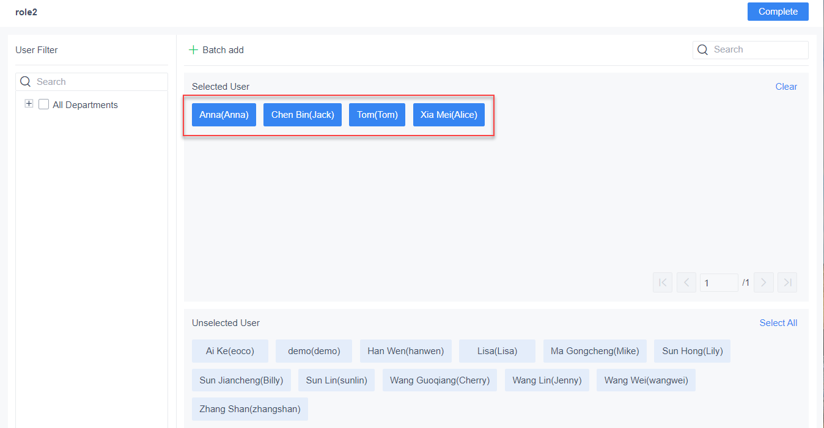Click the magnifier icon in User Filter search

pyautogui.click(x=25, y=81)
